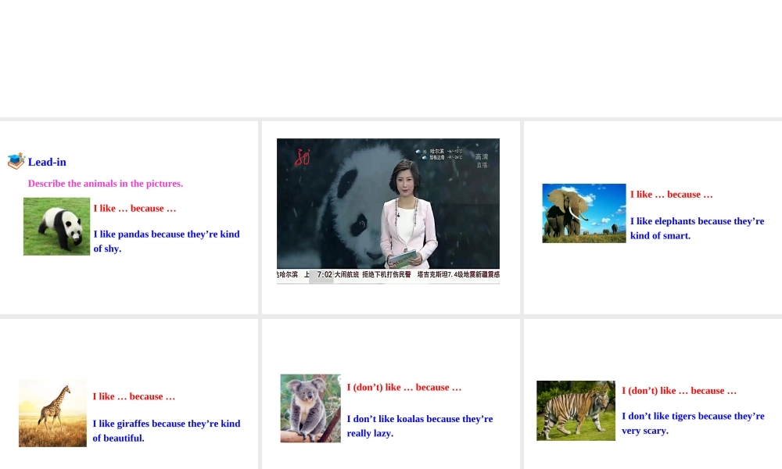
Task: Click 'I don't like koalas because they're really lazy.'
Action: click(420, 426)
